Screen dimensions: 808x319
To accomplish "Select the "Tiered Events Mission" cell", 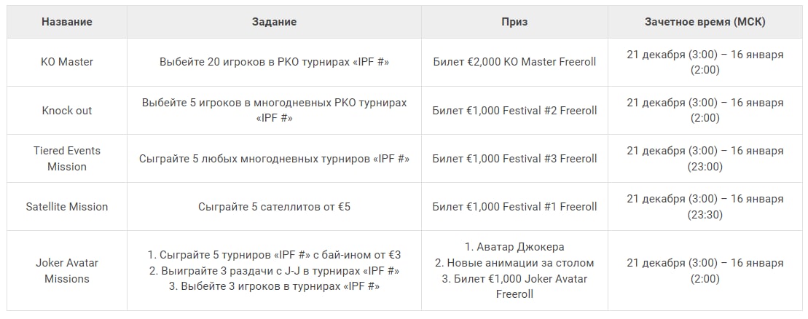I will click(67, 159).
